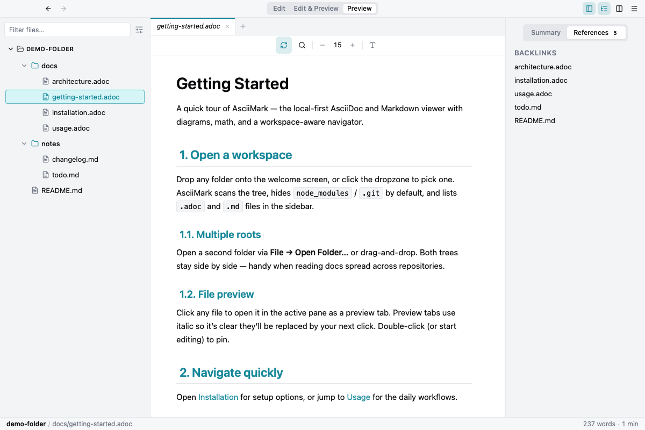Screen dimensions: 645x430
Task: Click the .md code snippet
Action: point(233,206)
